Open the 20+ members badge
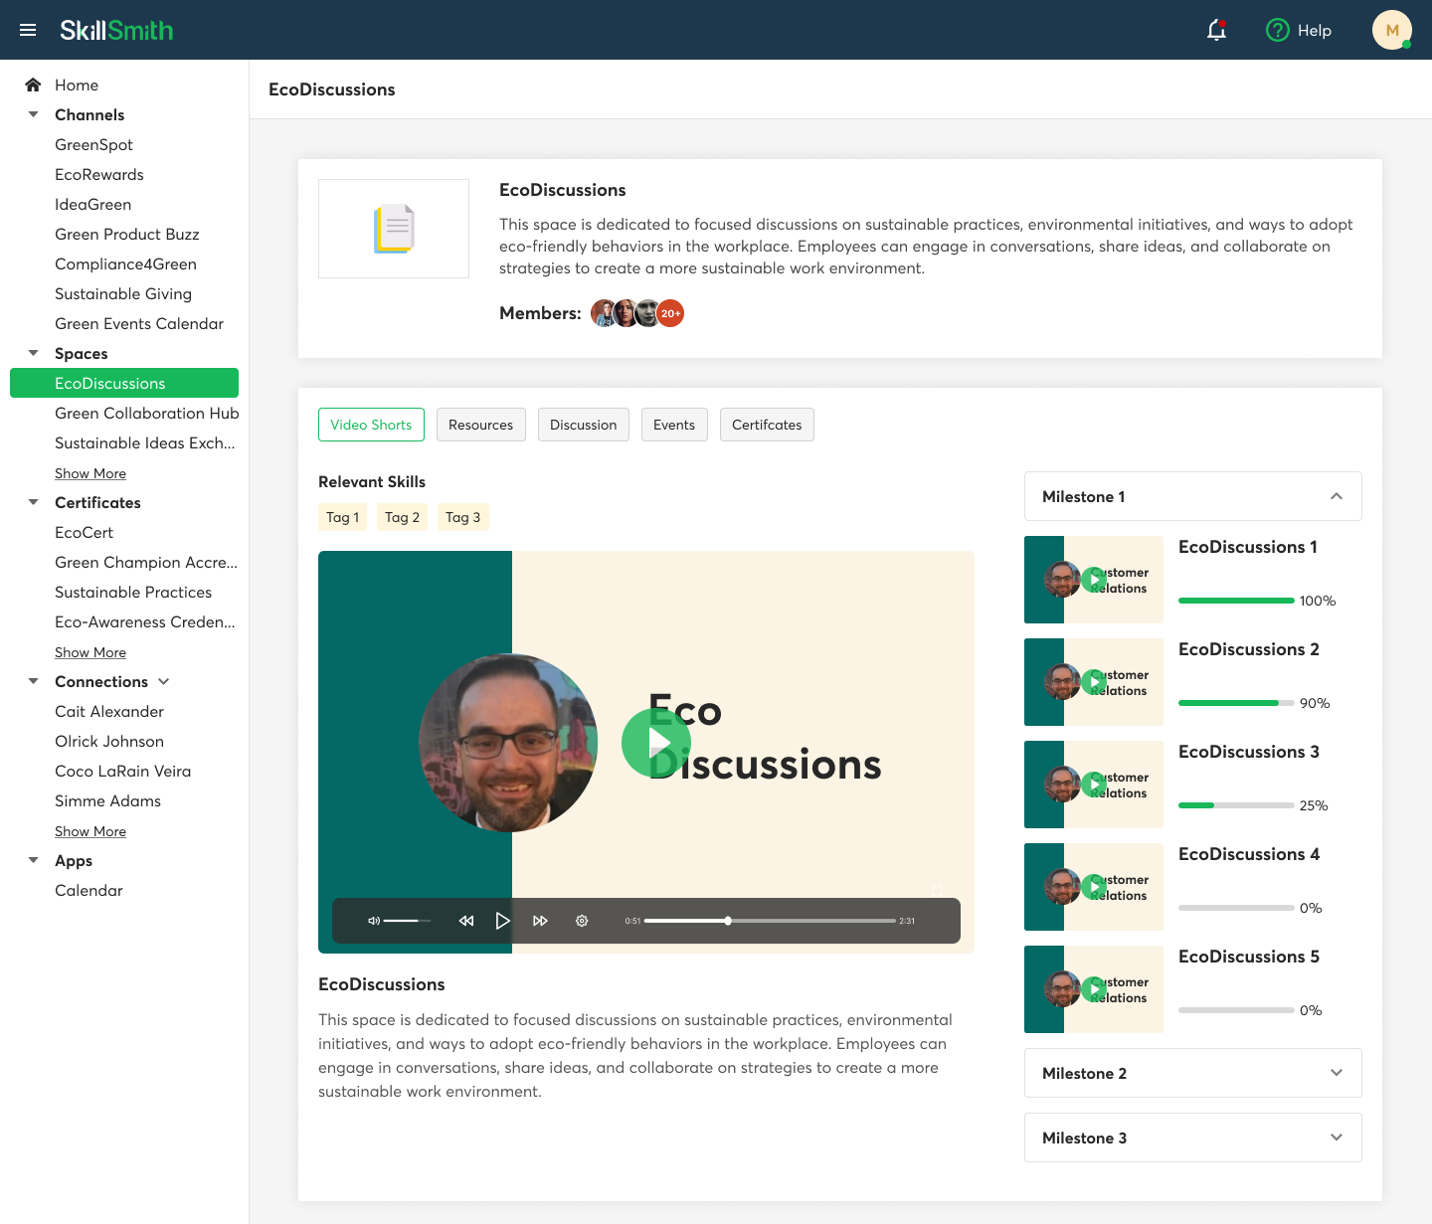 point(670,313)
